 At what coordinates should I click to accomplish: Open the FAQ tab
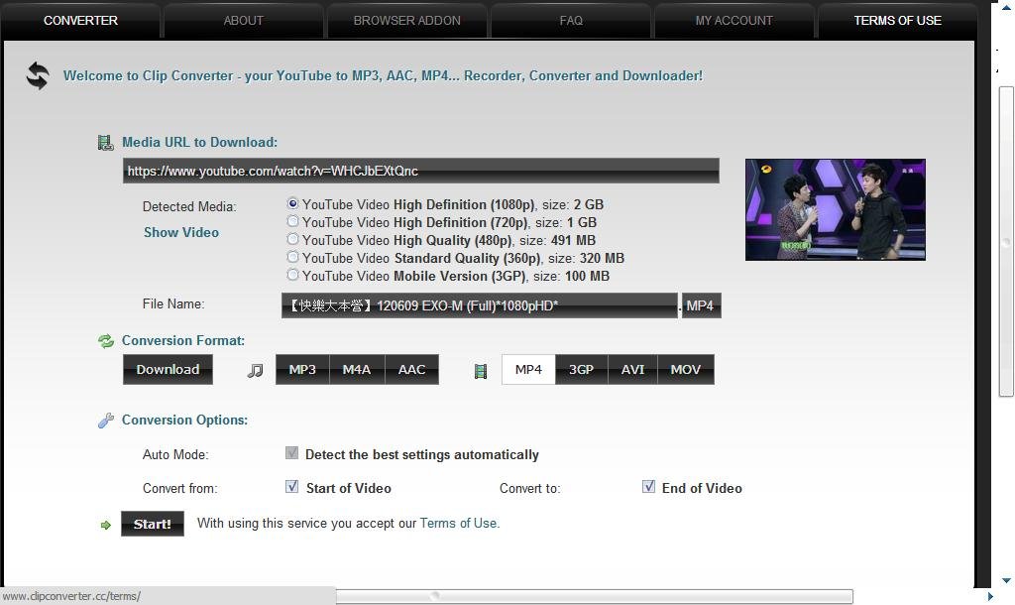click(571, 20)
